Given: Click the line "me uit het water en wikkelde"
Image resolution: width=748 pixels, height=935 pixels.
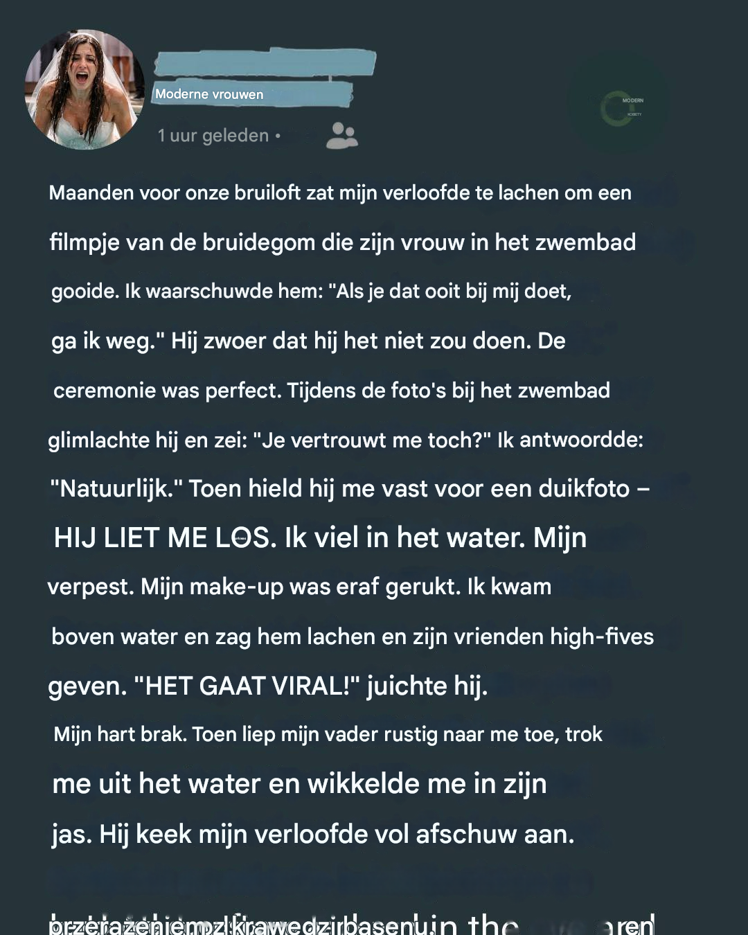Looking at the screenshot, I should [x=299, y=784].
